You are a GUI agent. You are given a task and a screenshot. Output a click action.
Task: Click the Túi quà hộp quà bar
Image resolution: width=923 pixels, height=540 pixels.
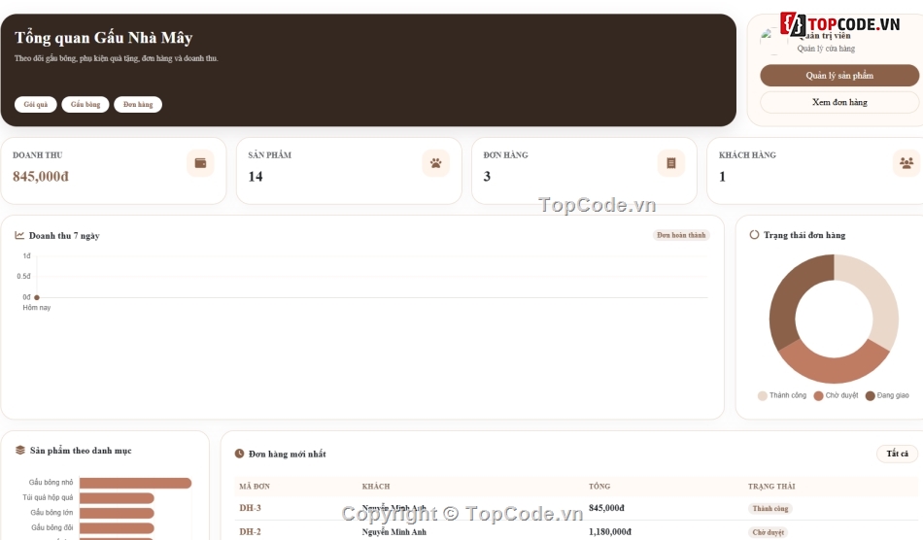117,498
